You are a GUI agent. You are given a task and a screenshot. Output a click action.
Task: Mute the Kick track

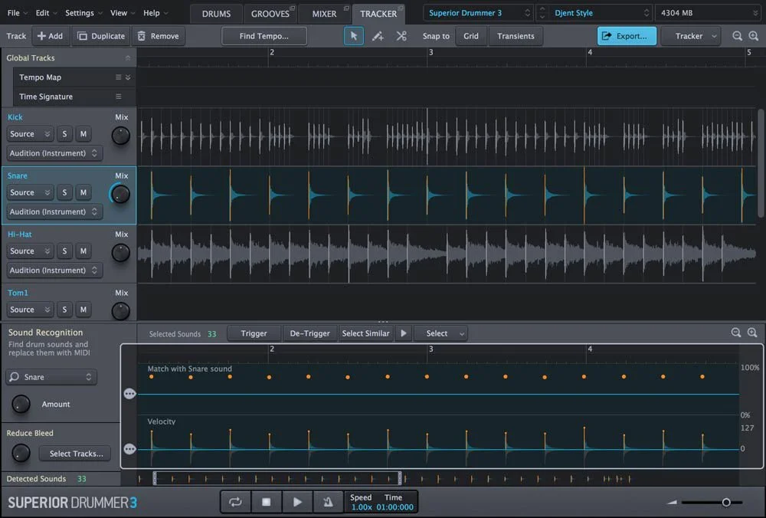pyautogui.click(x=83, y=133)
